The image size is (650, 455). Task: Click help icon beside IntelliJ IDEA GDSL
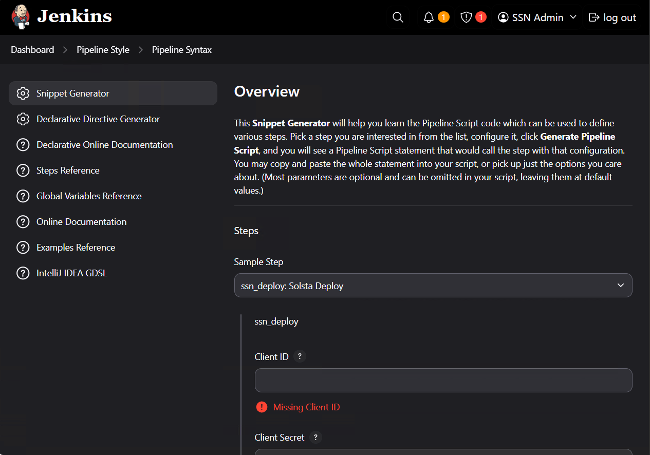(23, 273)
